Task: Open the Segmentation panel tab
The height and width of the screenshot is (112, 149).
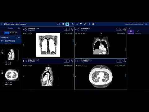Action: click(131, 32)
